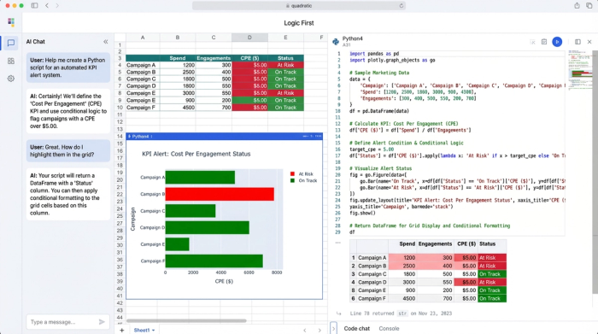Click first user message about KPI alert
The height and width of the screenshot is (334, 598).
tap(67, 67)
